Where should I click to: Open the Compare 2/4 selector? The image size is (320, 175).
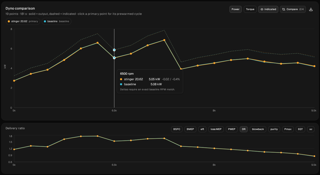(x=293, y=9)
